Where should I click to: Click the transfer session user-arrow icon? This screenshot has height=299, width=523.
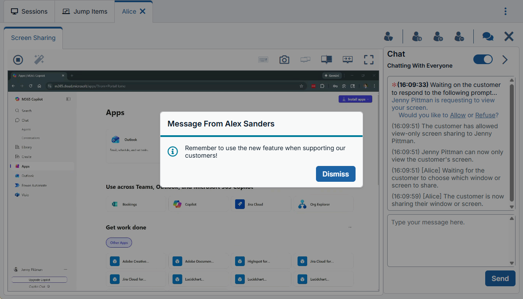[x=417, y=36]
